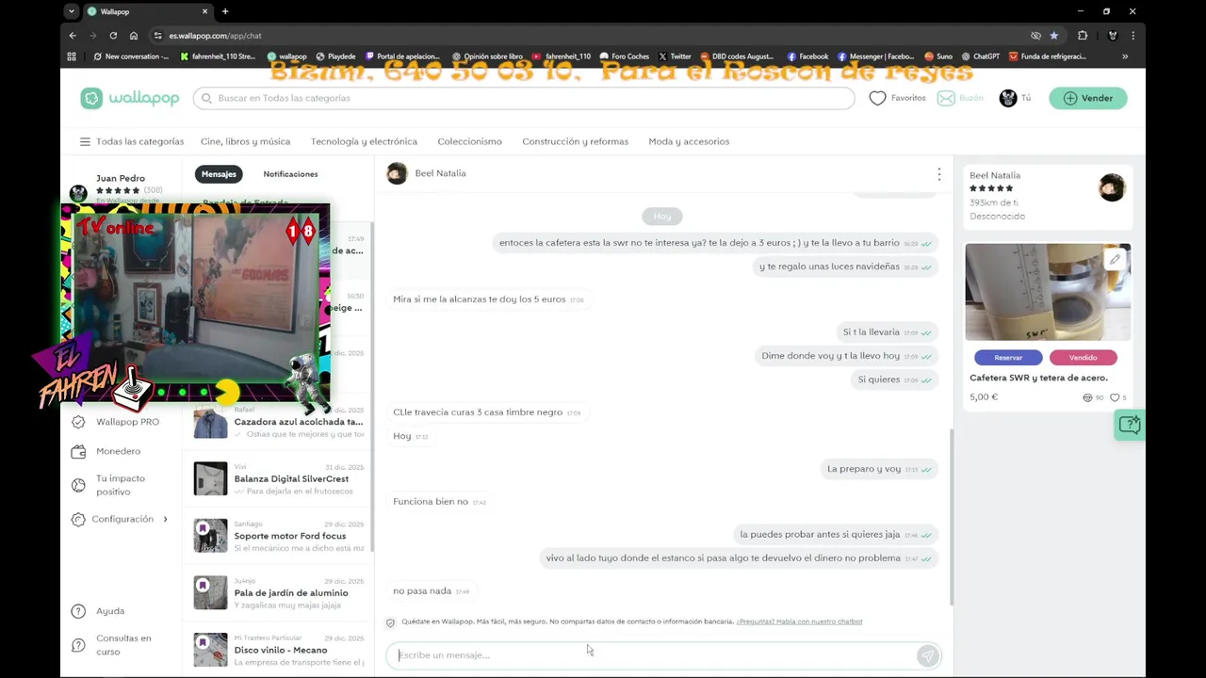The image size is (1206, 678).
Task: Open browser extensions puzzle icon
Action: tap(1083, 36)
